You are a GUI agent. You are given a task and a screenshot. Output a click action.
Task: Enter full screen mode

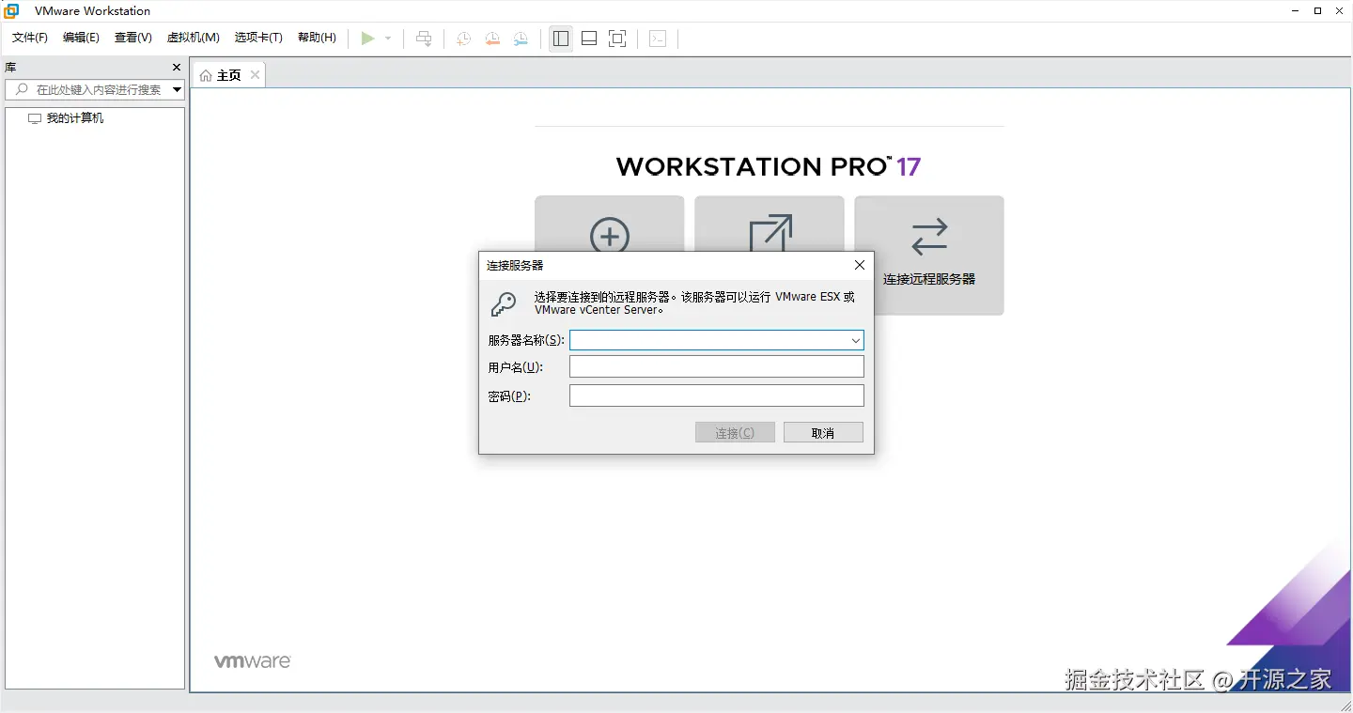(617, 38)
